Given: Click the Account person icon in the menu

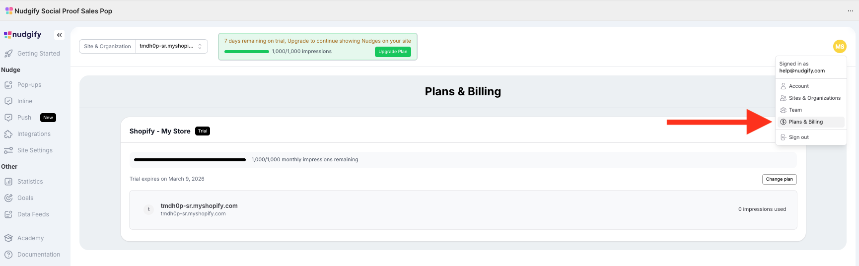Looking at the screenshot, I should 783,86.
